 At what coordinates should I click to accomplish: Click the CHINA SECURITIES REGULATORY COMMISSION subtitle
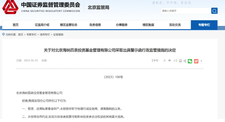point(51,11)
